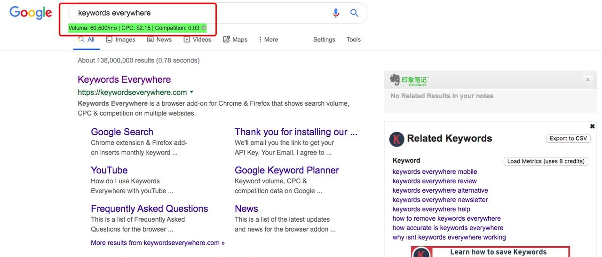Click the Keywords Everywhere K logo
The image size is (602, 257).
[x=397, y=139]
